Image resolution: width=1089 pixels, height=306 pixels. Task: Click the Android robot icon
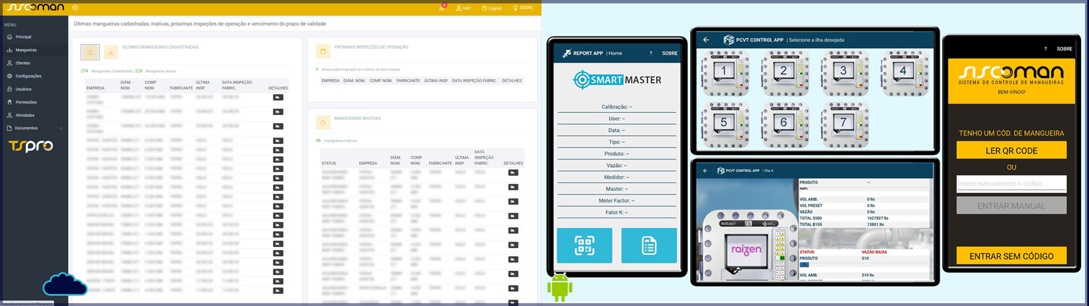point(560,287)
